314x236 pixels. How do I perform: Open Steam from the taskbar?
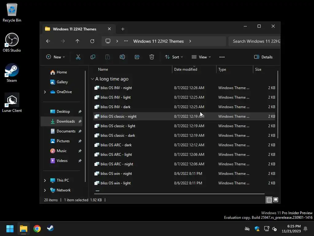coord(50,229)
